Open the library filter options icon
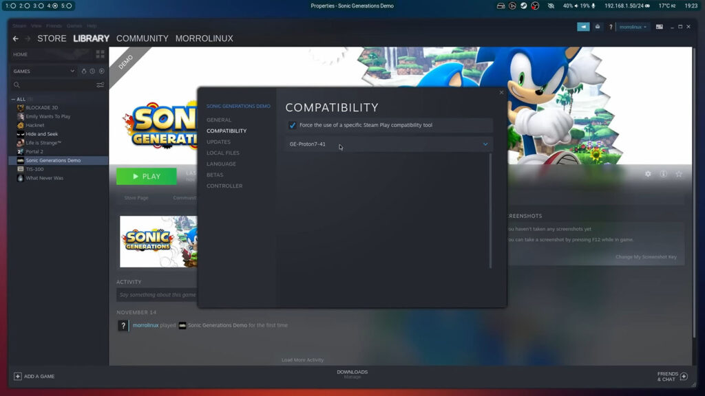Image resolution: width=705 pixels, height=396 pixels. (x=100, y=85)
